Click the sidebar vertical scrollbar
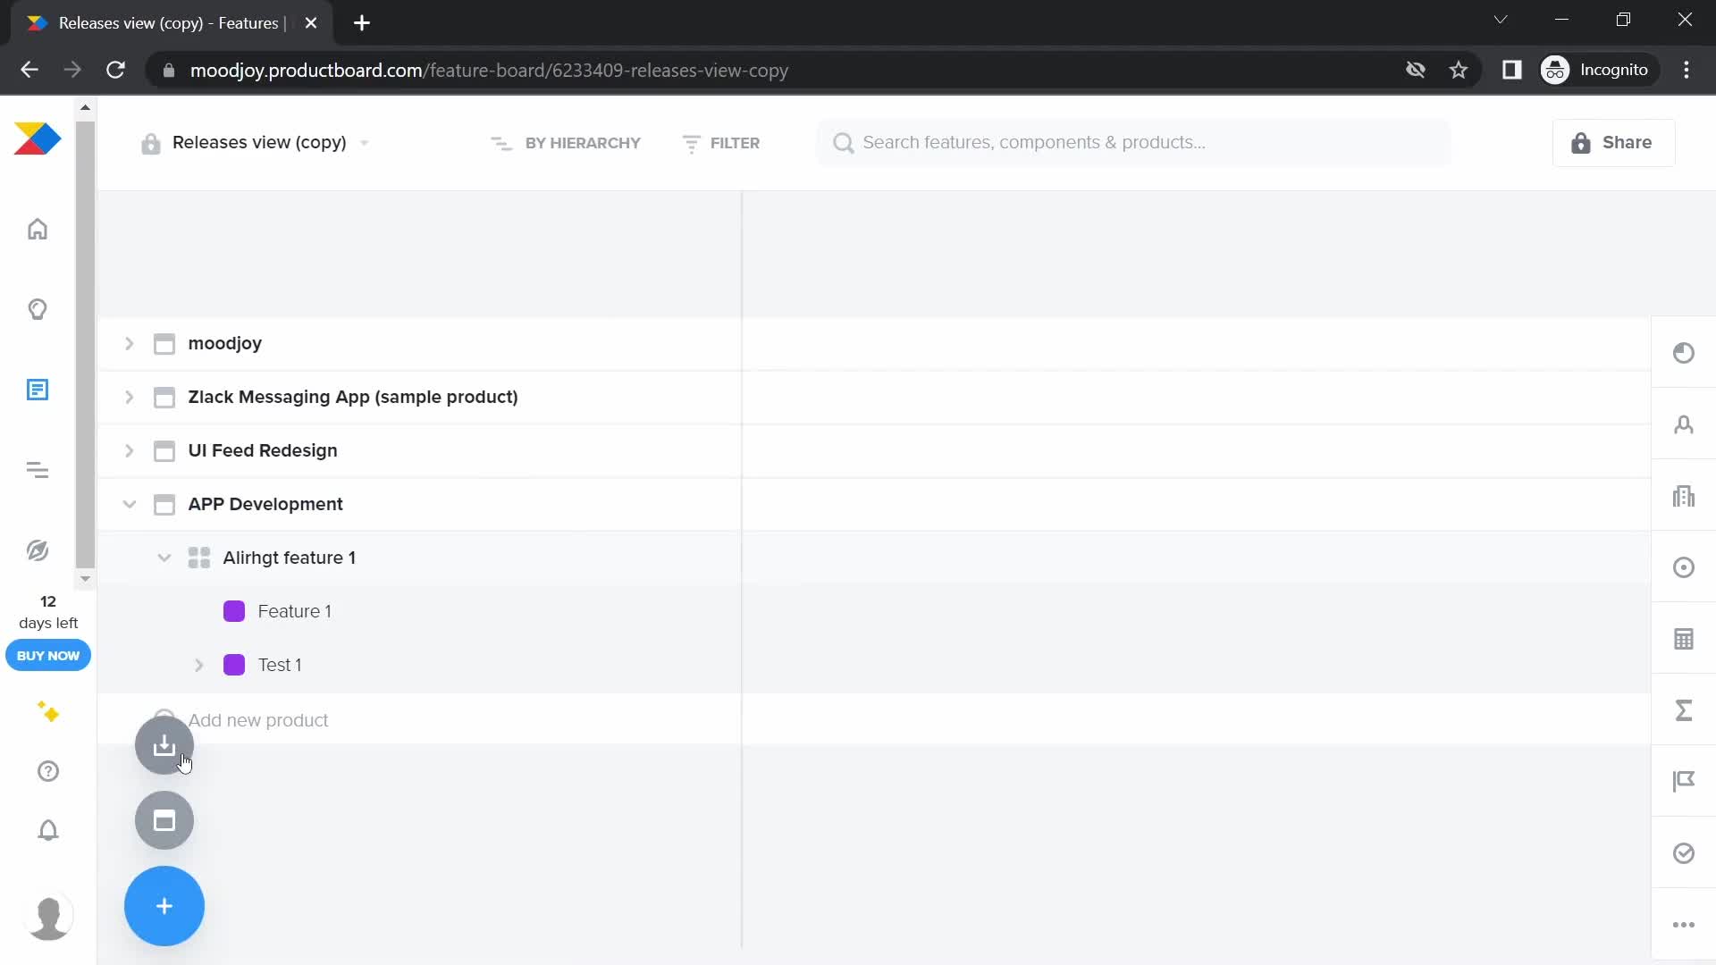Image resolution: width=1716 pixels, height=965 pixels. 85,344
